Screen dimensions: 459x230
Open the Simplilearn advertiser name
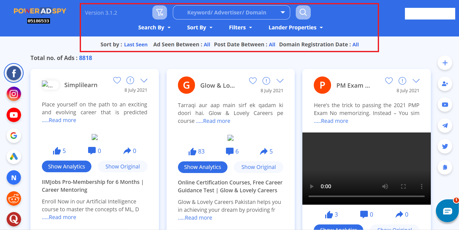[x=81, y=85]
